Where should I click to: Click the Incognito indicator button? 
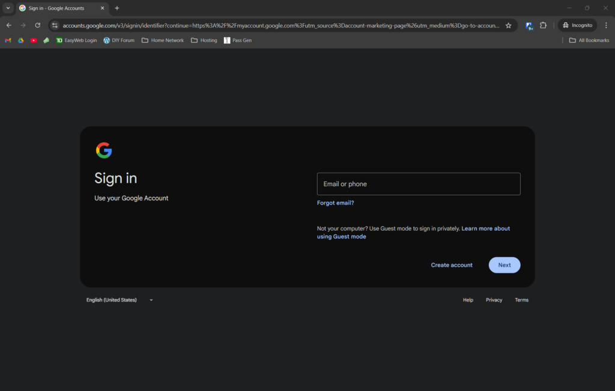point(577,25)
